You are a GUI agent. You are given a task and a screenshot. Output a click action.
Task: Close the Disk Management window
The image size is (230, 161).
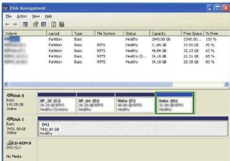point(226,8)
